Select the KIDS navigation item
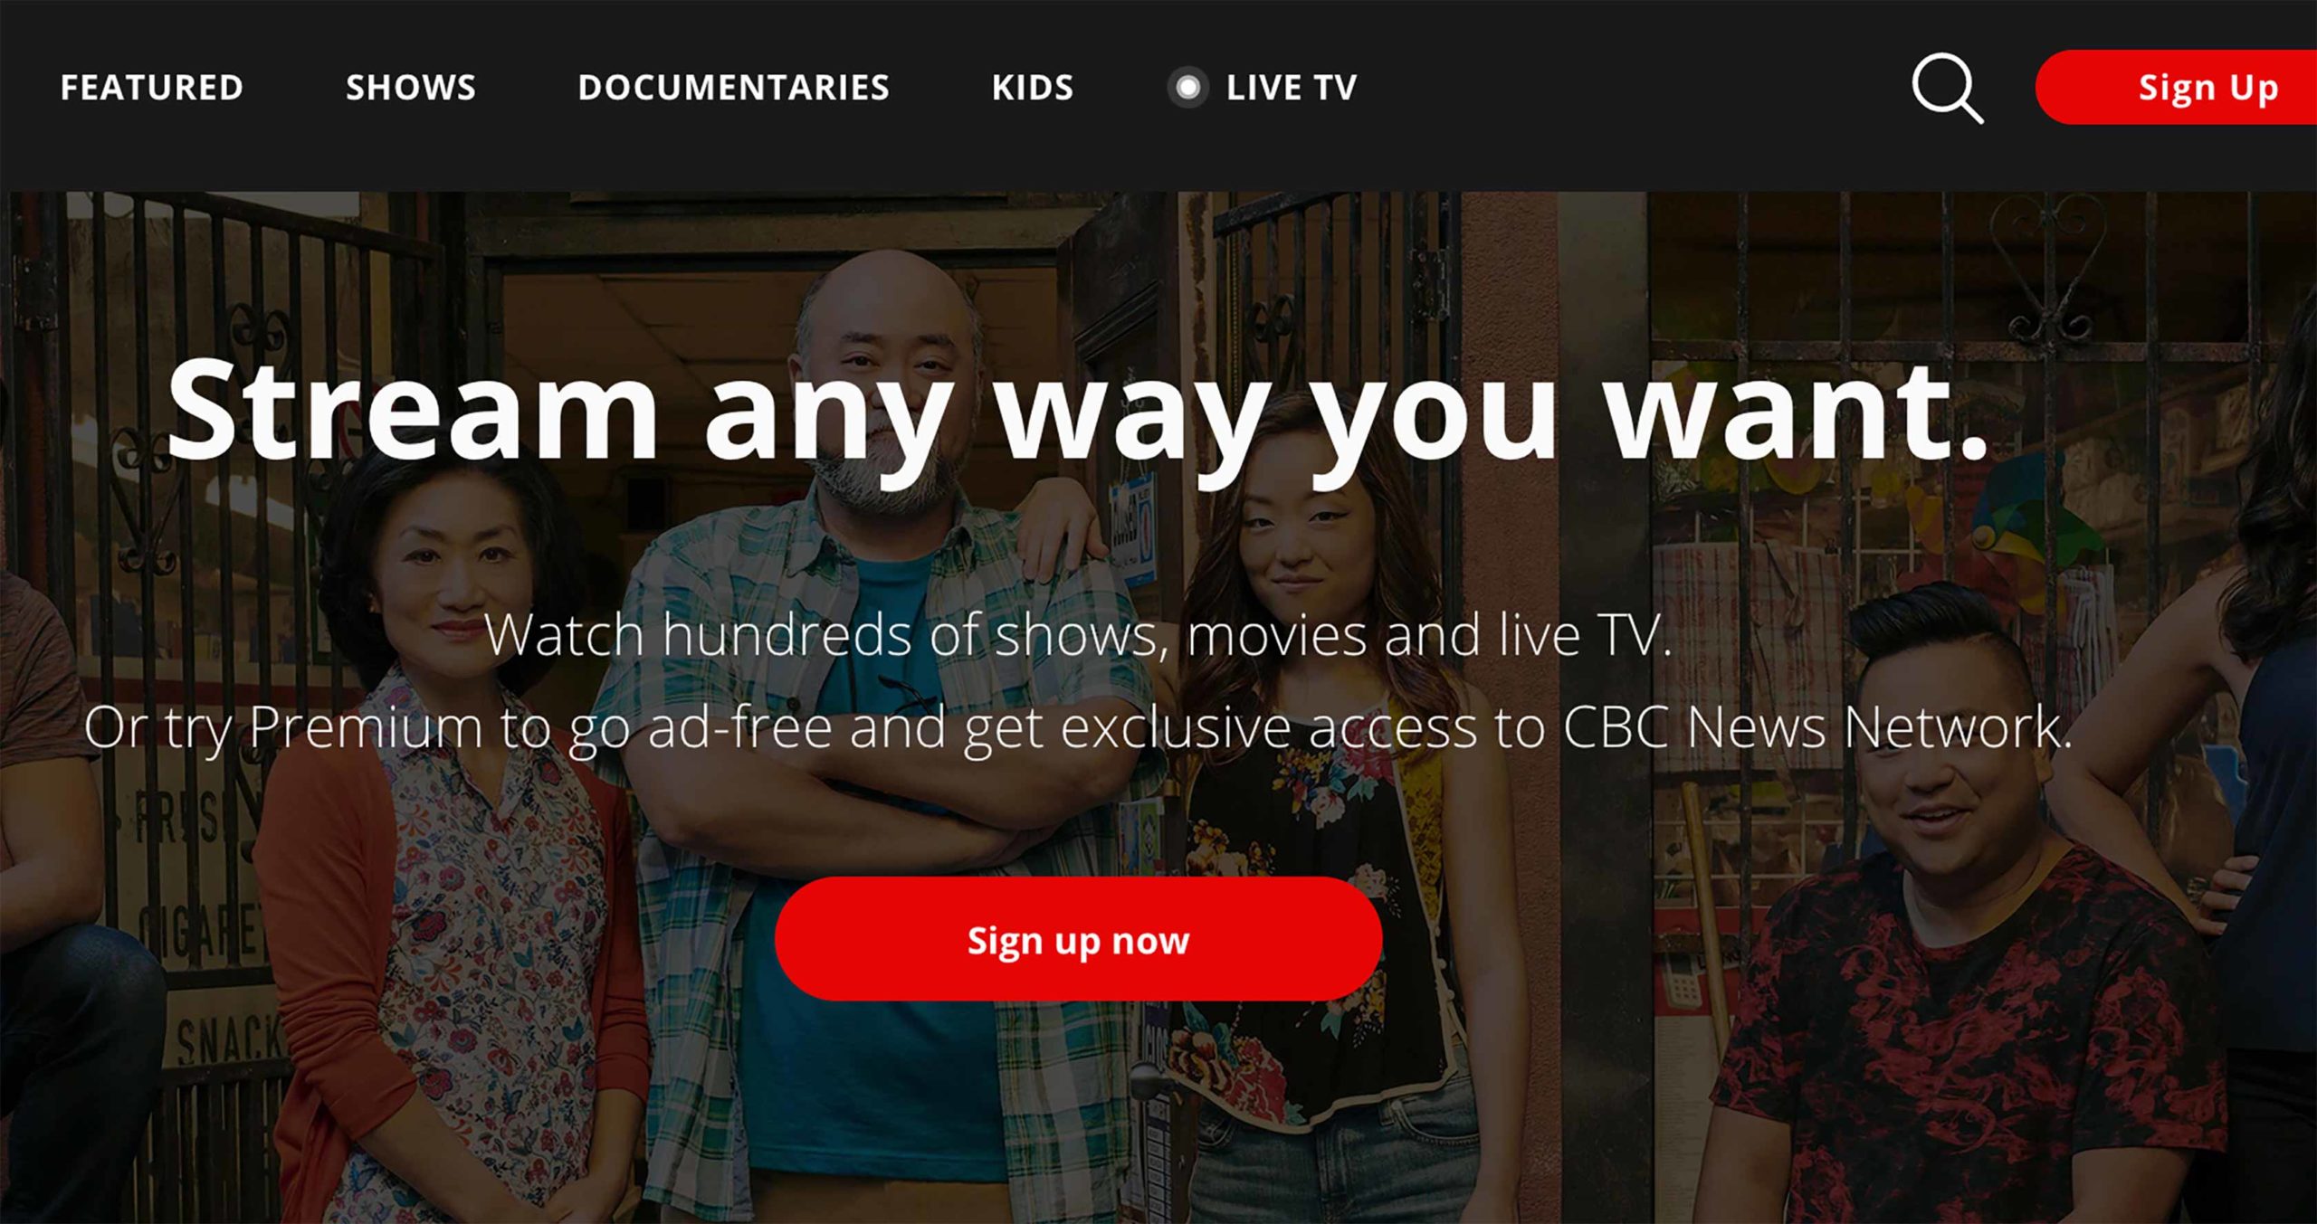 (x=1033, y=88)
